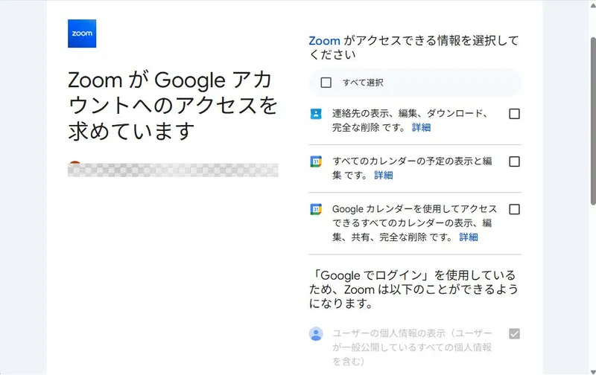The image size is (596, 375).
Task: Click the Google Contacts icon
Action: 316,114
